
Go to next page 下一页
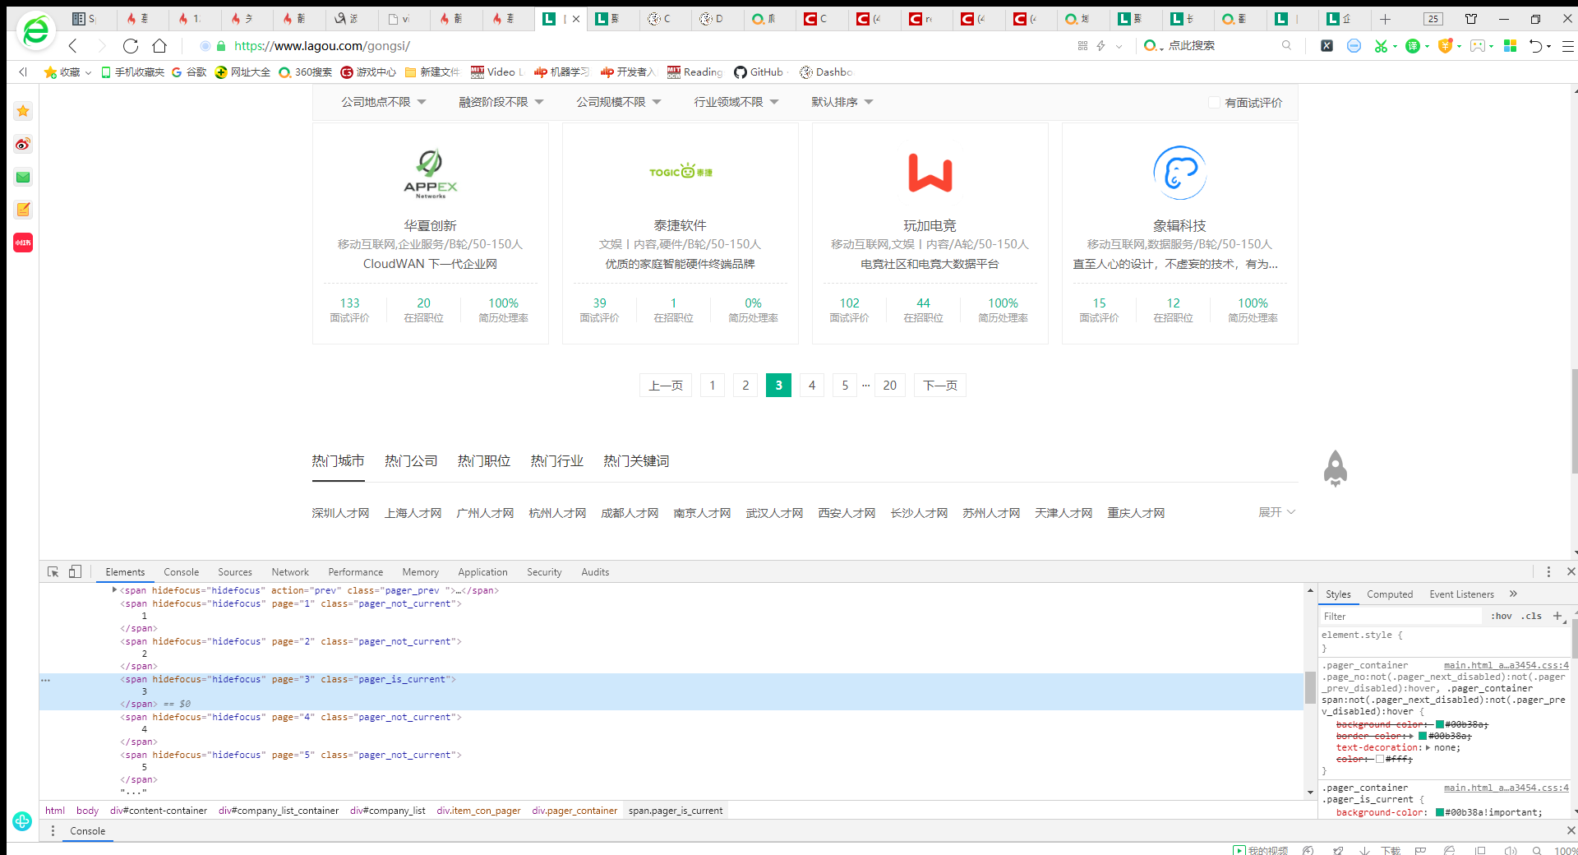point(940,386)
